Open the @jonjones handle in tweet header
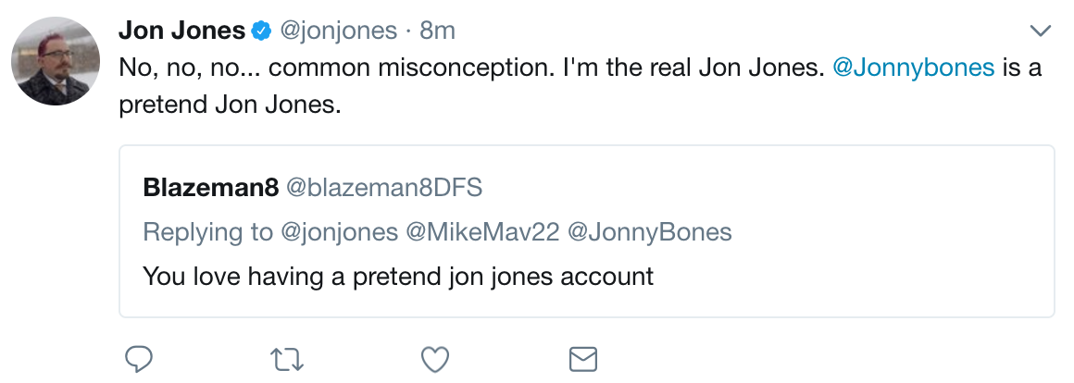Image resolution: width=1074 pixels, height=383 pixels. pos(337,31)
